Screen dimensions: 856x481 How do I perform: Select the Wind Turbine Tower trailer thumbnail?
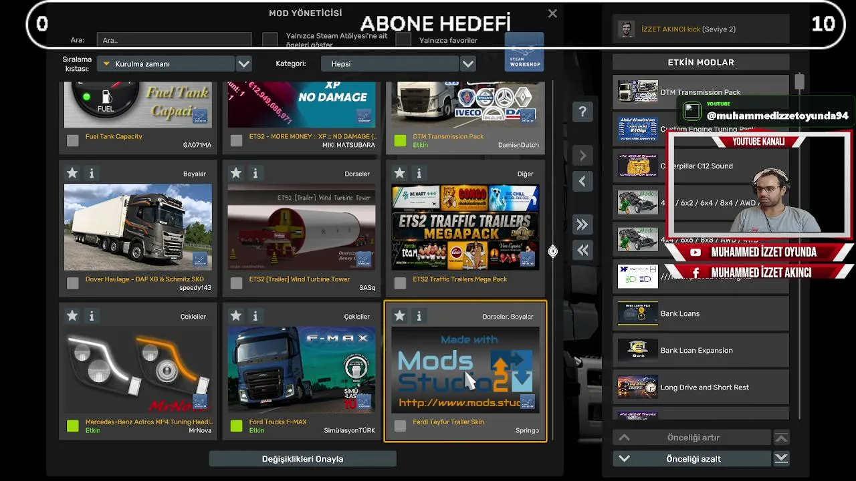302,227
